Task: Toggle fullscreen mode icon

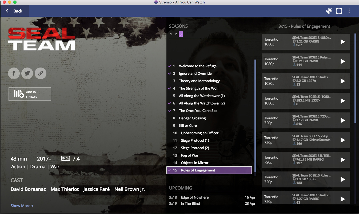Action: pos(339,11)
